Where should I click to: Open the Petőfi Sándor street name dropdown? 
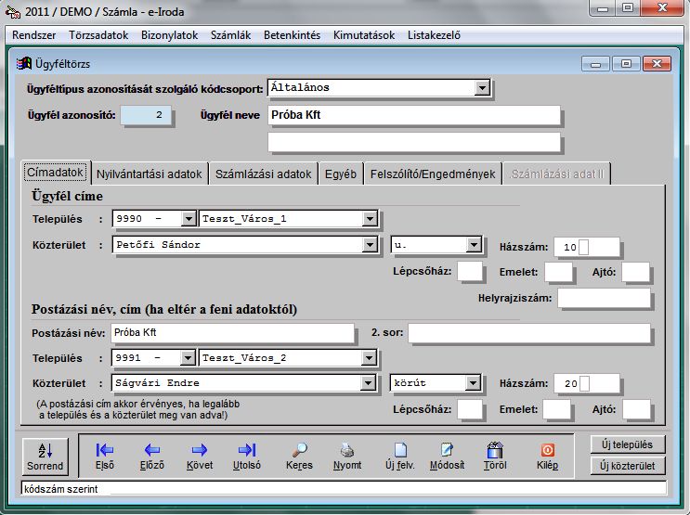[x=370, y=246]
